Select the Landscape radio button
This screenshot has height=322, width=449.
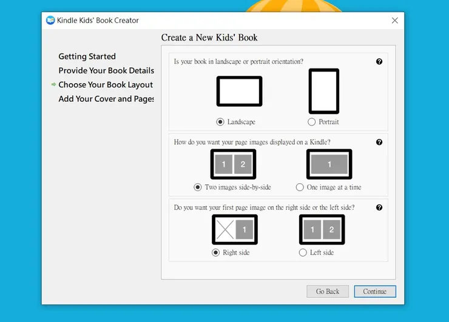tap(220, 122)
